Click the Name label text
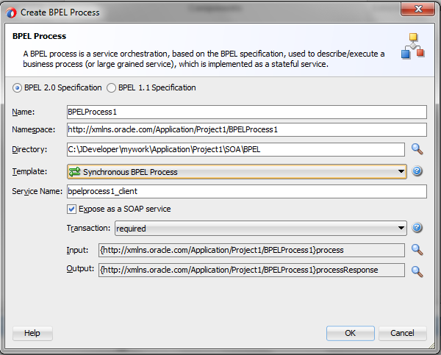Image resolution: width=441 pixels, height=355 pixels. click(24, 112)
